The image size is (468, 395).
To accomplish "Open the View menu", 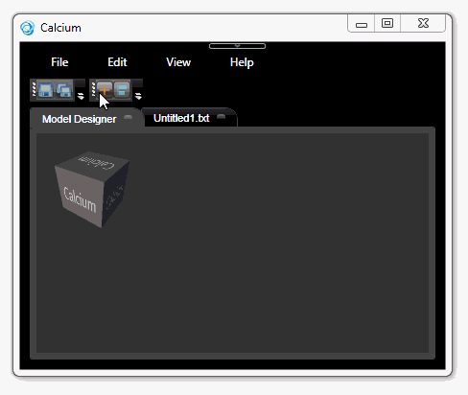I will point(178,62).
